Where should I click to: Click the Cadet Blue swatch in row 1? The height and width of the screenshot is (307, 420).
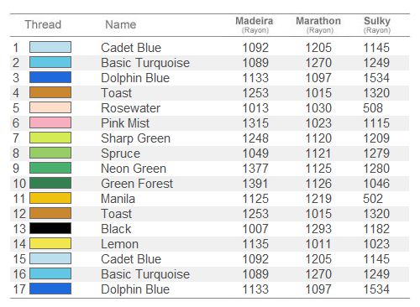point(50,47)
